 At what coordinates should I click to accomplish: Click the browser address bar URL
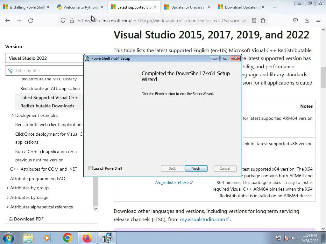point(163,21)
